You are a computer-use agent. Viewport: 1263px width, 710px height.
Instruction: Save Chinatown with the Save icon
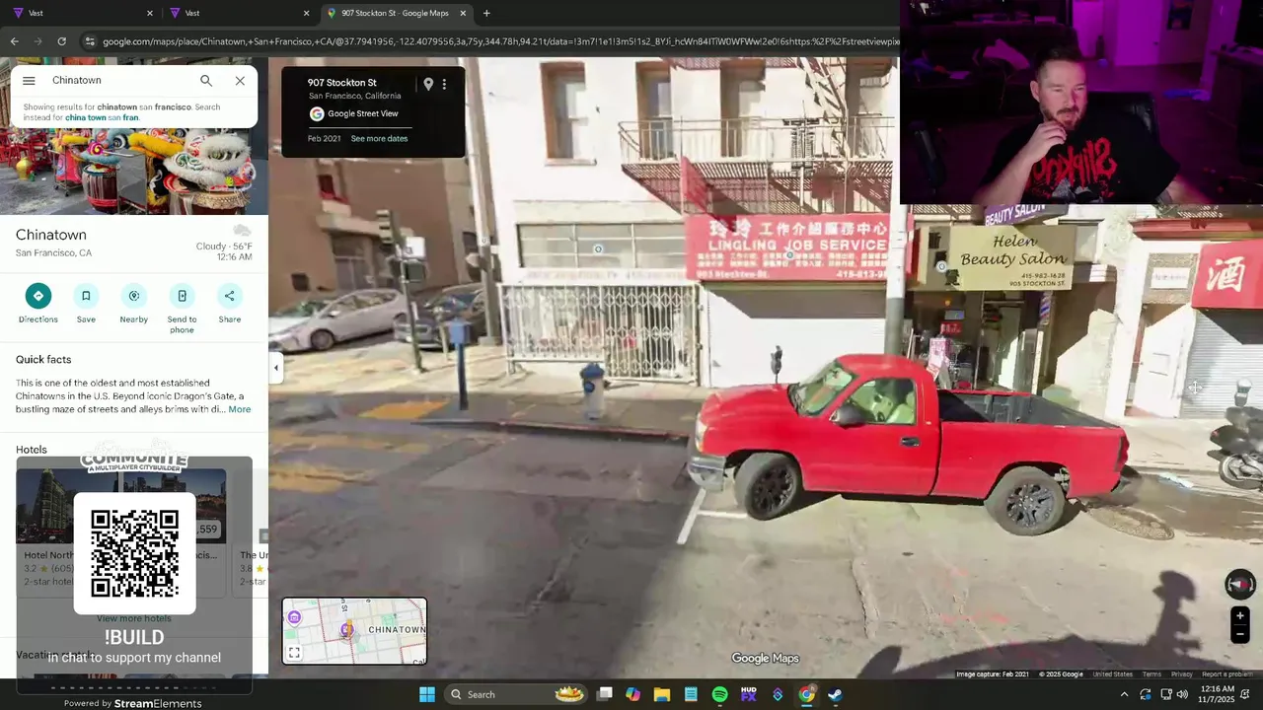pyautogui.click(x=86, y=296)
